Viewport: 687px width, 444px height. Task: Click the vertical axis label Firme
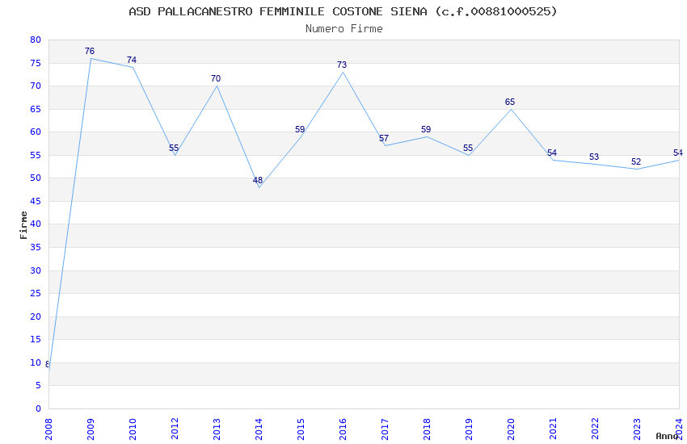click(23, 225)
